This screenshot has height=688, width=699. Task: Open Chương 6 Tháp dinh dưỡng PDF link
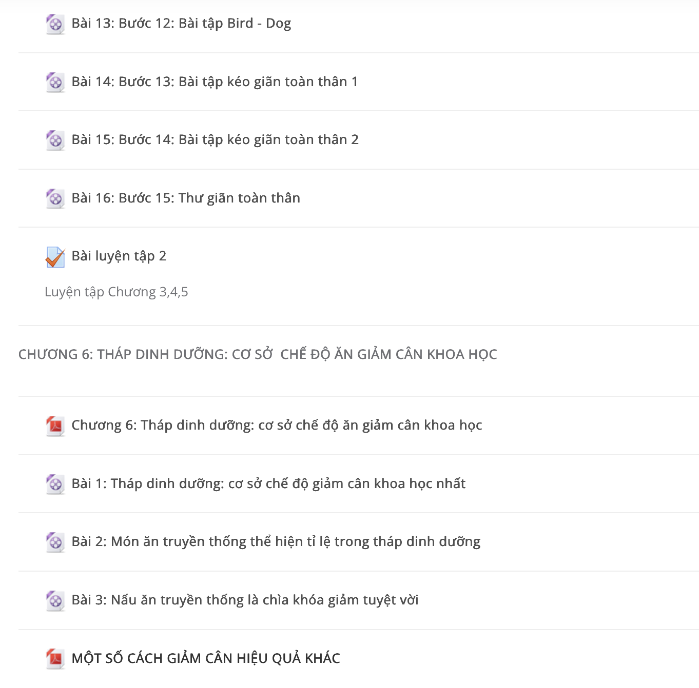click(277, 425)
